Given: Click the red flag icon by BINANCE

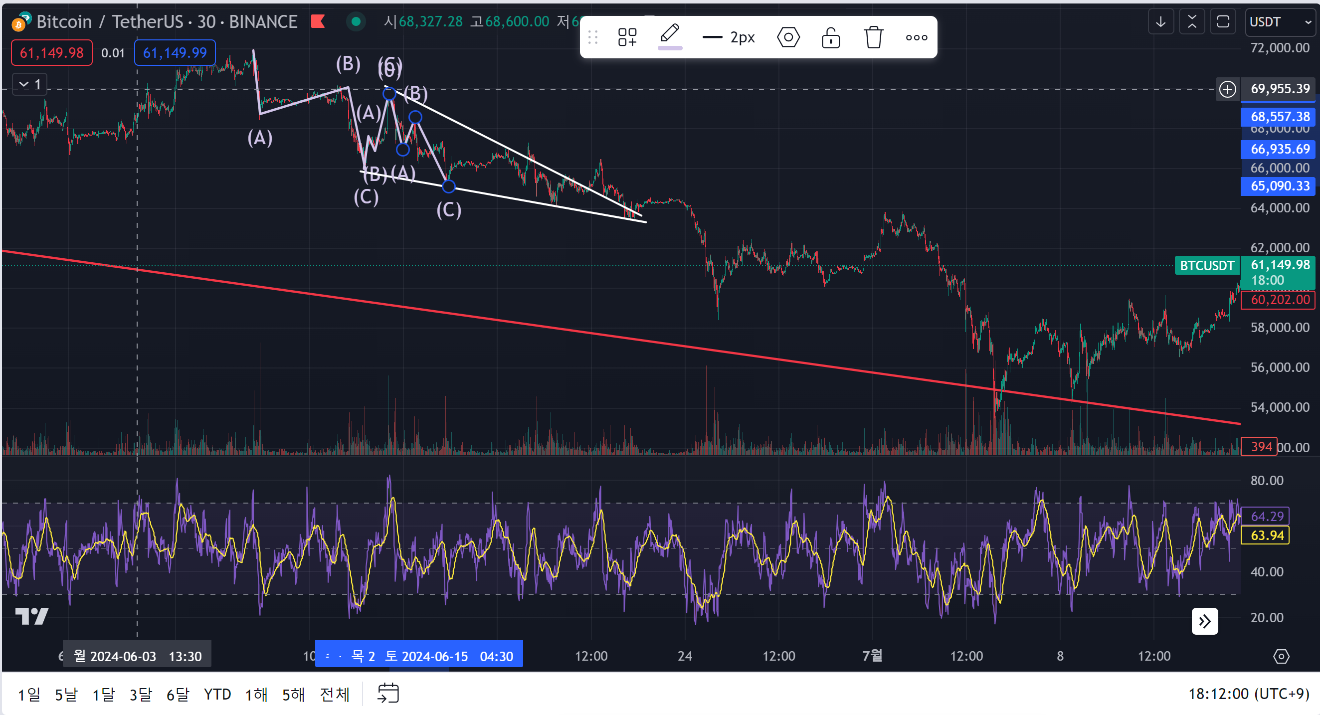Looking at the screenshot, I should (x=318, y=21).
